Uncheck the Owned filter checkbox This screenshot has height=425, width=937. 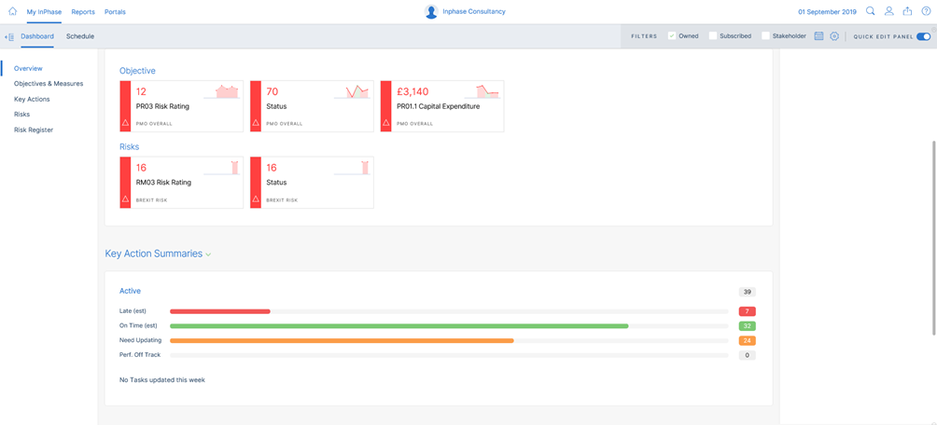[672, 36]
